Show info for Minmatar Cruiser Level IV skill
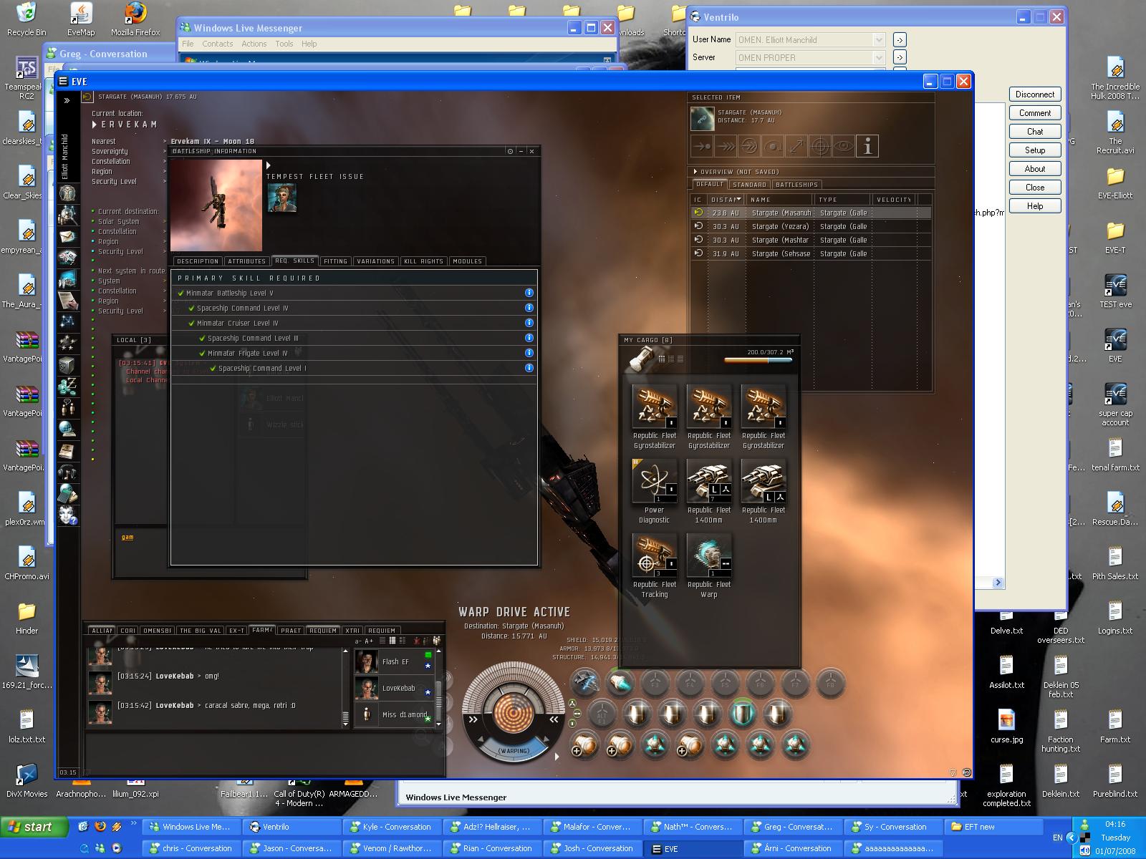This screenshot has width=1146, height=859. click(529, 323)
